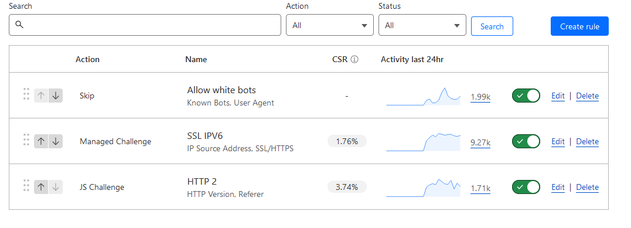Move the HTTP 2 rule up
The height and width of the screenshot is (228, 631).
click(x=41, y=188)
